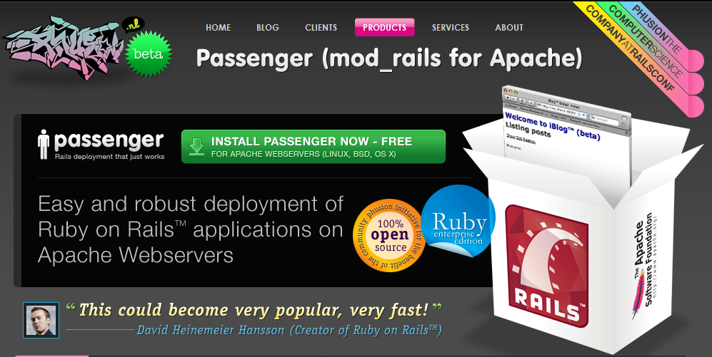712x357 pixels.
Task: Click the green download arrow icon
Action: tap(196, 147)
